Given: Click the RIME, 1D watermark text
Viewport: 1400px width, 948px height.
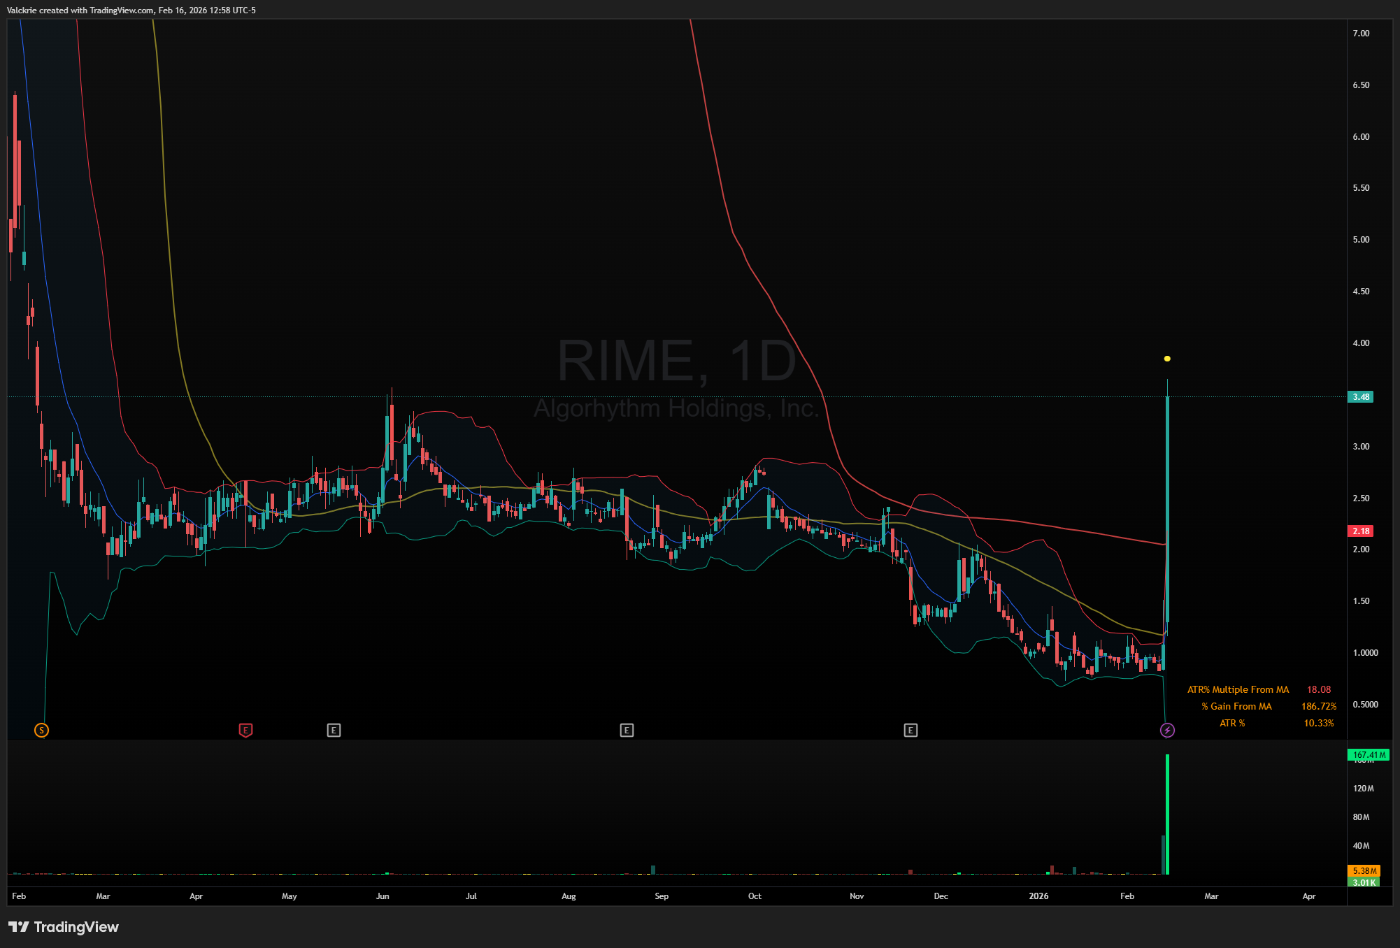Looking at the screenshot, I should (676, 361).
